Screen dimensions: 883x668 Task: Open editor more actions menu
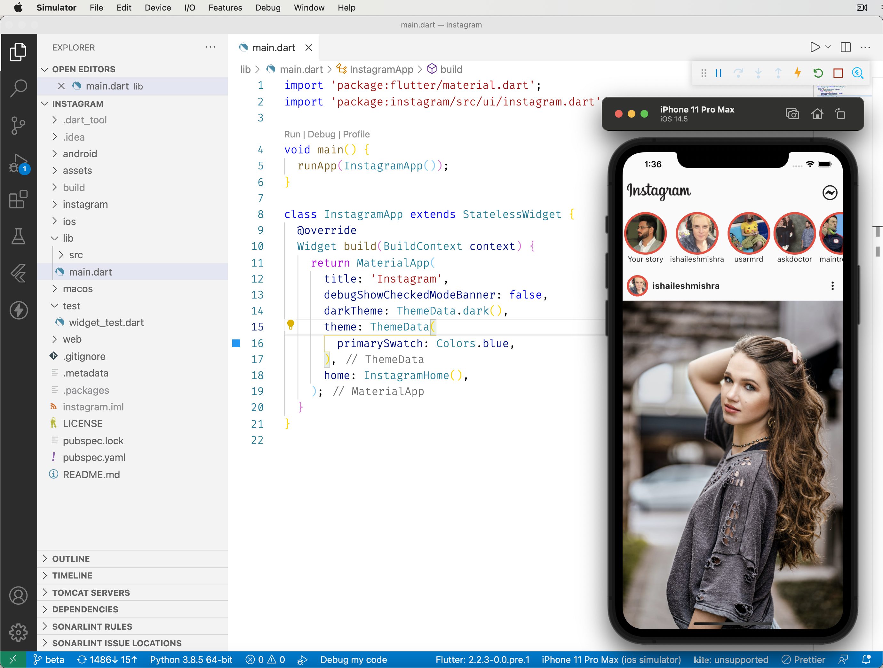[x=865, y=47]
